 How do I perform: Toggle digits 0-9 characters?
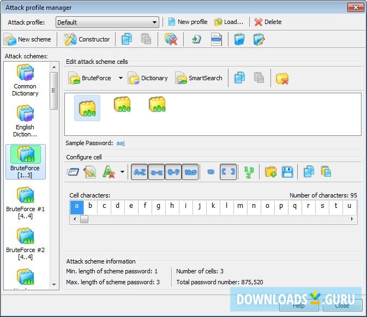(x=173, y=172)
